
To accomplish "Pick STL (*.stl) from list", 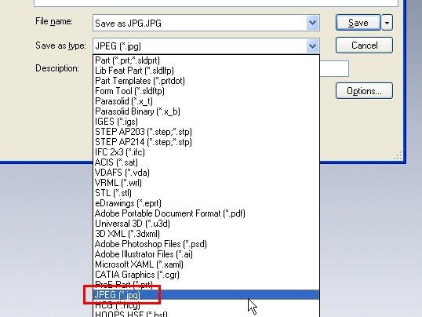I will (206, 193).
